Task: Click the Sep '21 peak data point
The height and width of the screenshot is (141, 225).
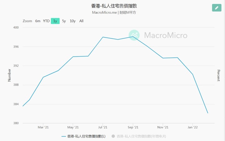Action: (x=133, y=36)
